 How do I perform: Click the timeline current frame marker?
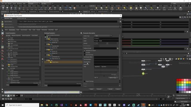[x=138, y=95]
